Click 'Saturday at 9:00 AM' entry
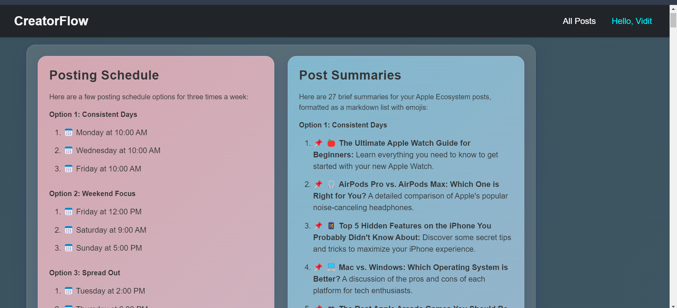Screen dimensions: 677x308 (x=111, y=230)
